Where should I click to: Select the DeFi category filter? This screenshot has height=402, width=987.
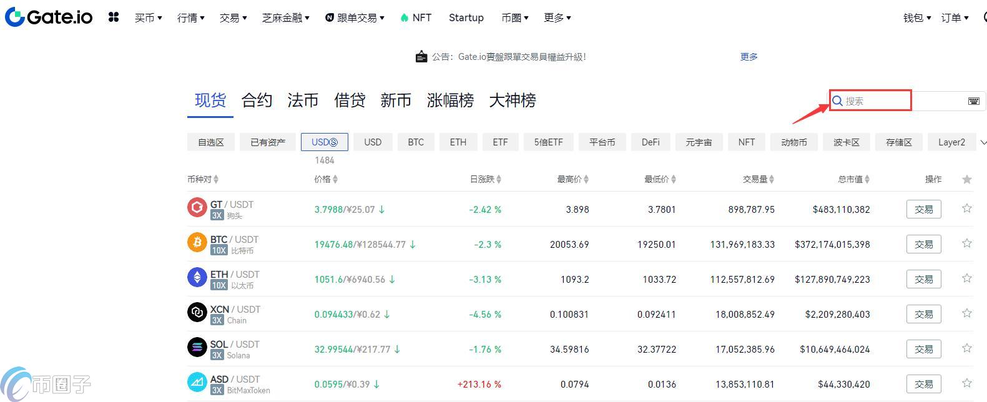[x=651, y=142]
